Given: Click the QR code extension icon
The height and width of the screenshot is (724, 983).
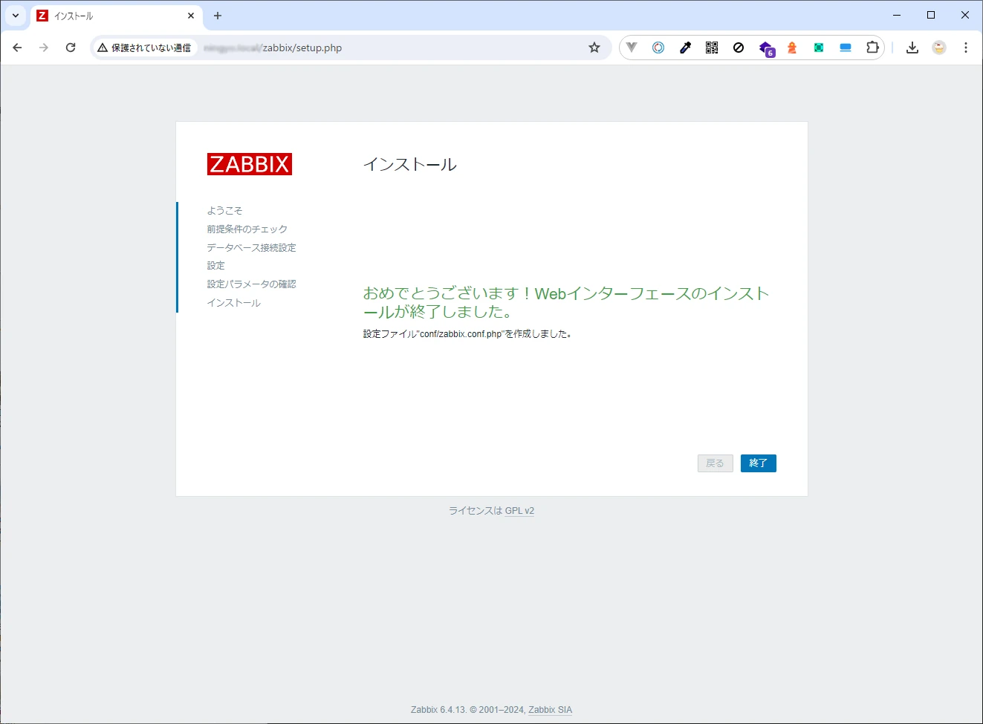Looking at the screenshot, I should pyautogui.click(x=712, y=48).
